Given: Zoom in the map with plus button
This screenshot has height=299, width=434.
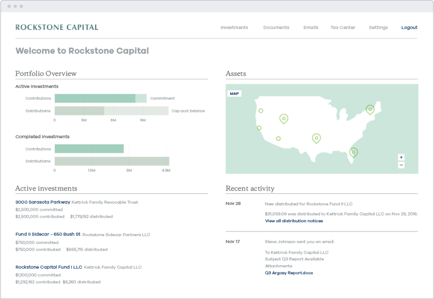Looking at the screenshot, I should (401, 157).
